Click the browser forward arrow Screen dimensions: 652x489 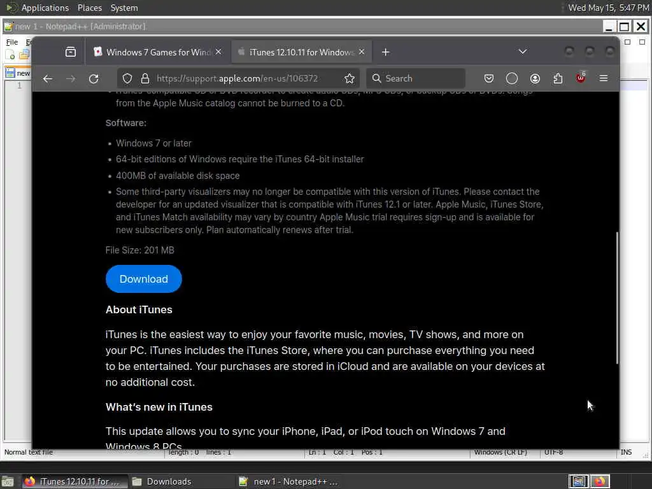click(x=71, y=78)
